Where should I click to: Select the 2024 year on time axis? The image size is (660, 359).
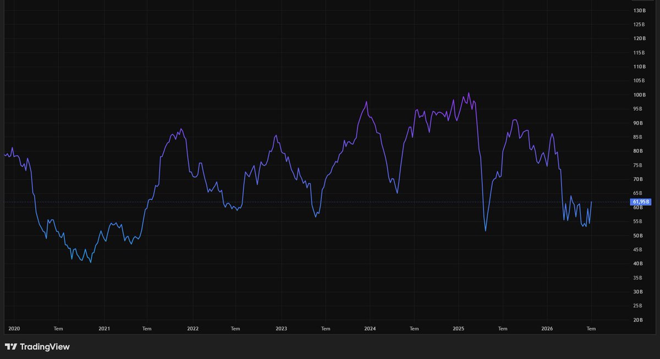(370, 329)
